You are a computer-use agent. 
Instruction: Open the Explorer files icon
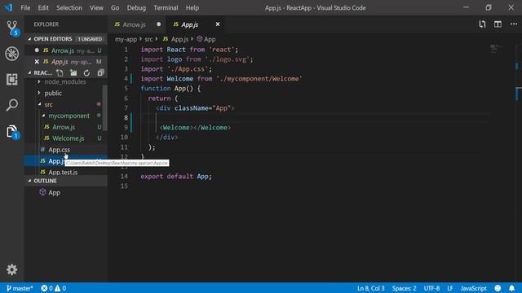tap(12, 131)
